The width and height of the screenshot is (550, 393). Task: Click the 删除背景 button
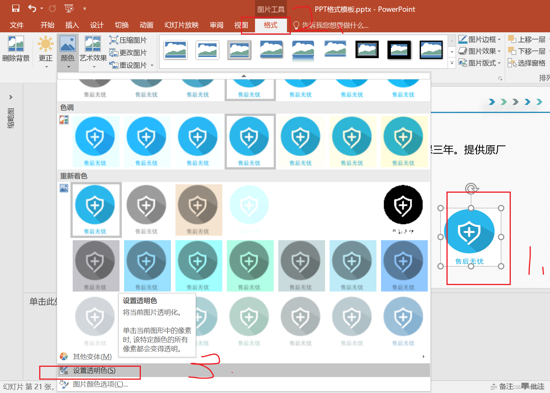pyautogui.click(x=16, y=49)
